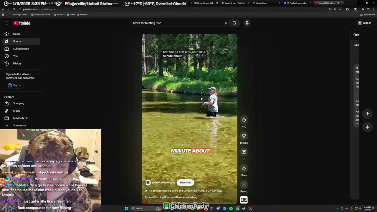Select Shorts in the sidebar
The width and height of the screenshot is (377, 212).
coord(21,41)
